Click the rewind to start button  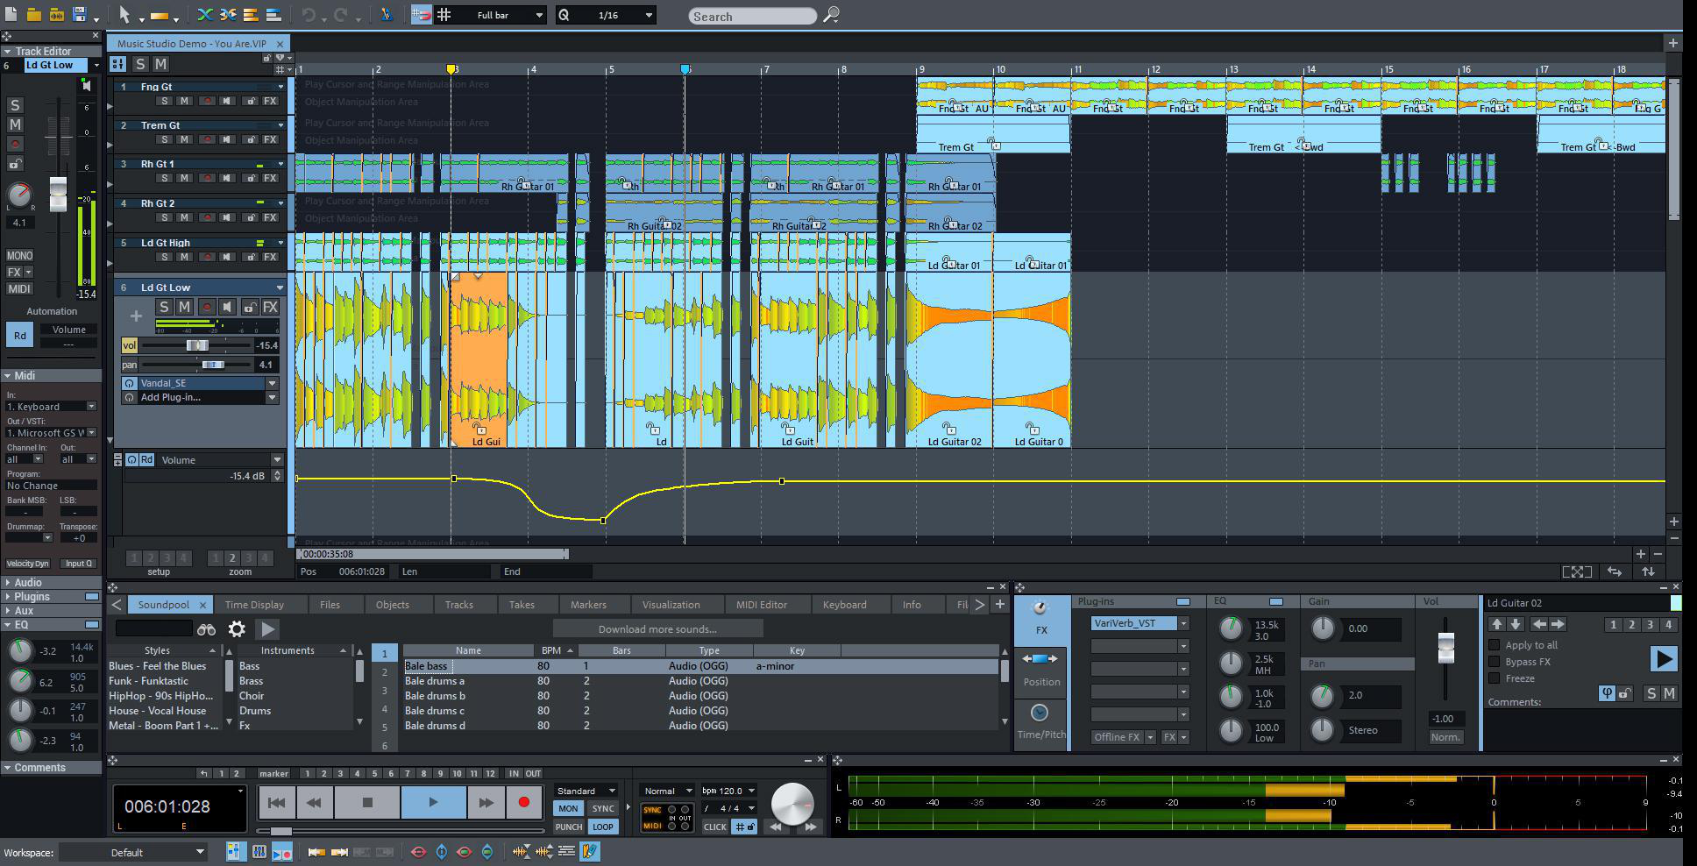(x=275, y=802)
